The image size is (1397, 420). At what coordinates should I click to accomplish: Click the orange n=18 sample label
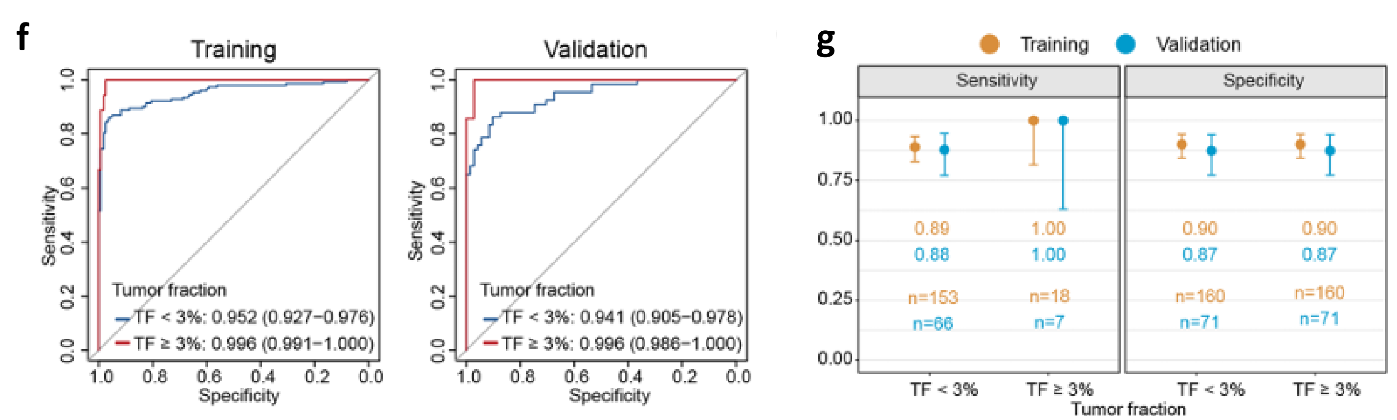1049,296
